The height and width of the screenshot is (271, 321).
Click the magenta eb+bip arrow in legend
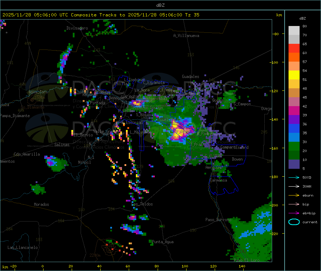294,213
